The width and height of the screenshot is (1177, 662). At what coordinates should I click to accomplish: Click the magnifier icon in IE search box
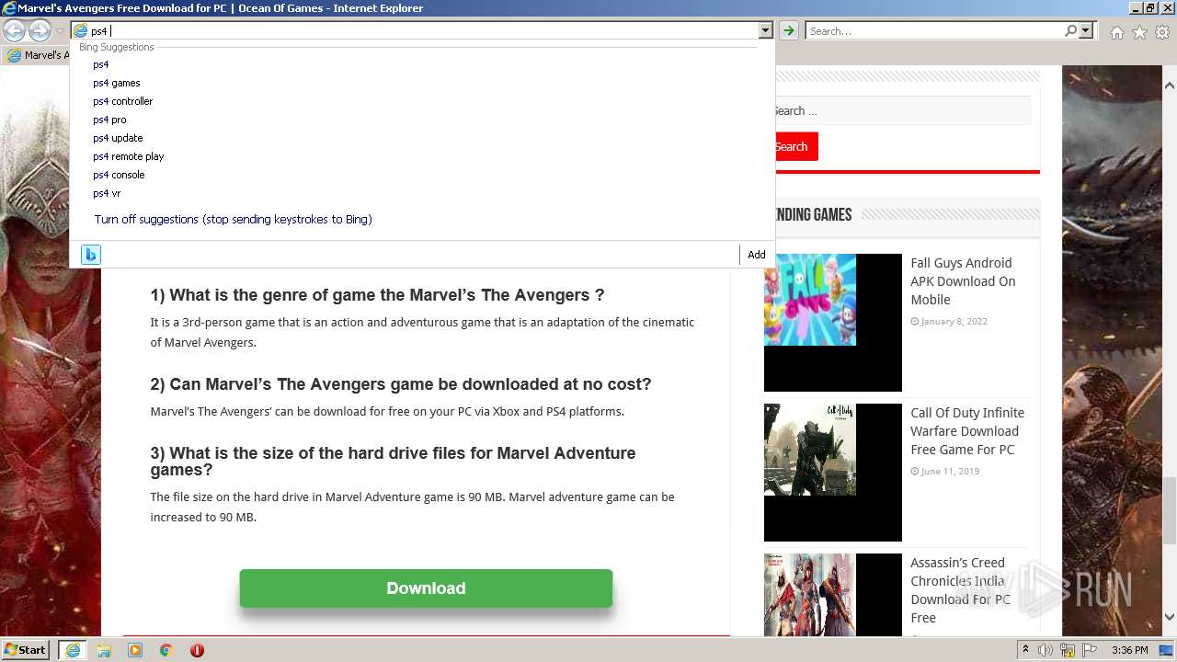click(x=1070, y=30)
